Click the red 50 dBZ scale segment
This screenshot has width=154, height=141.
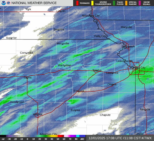click(61, 136)
